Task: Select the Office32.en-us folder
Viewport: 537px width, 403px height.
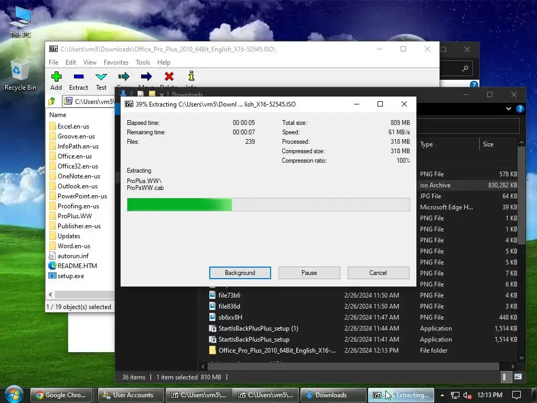Action: pos(73,166)
